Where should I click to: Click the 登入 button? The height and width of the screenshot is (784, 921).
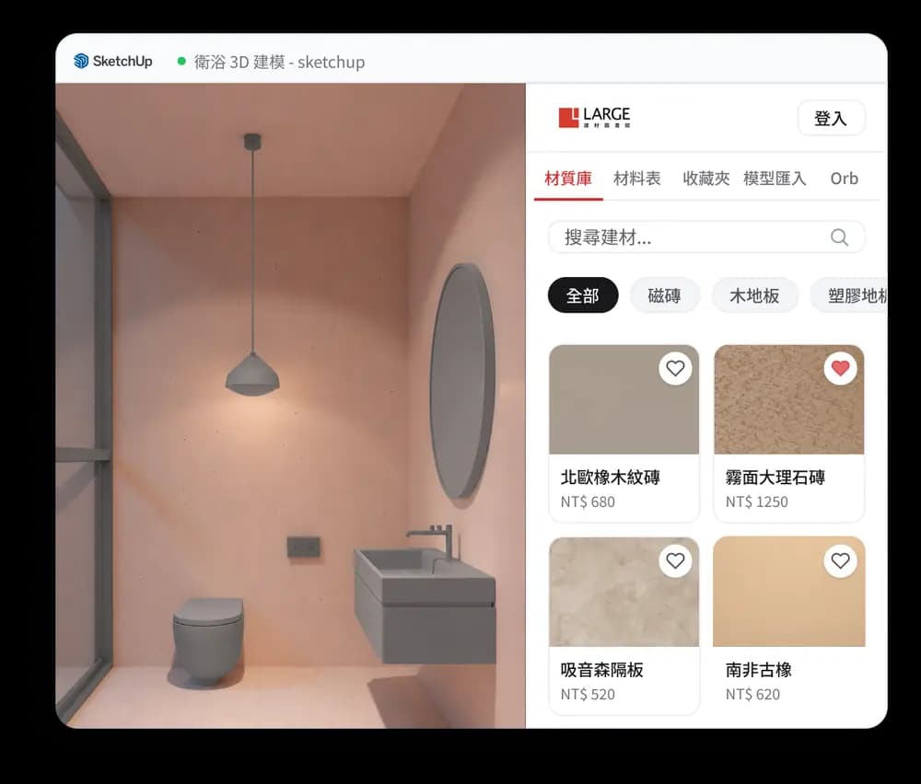tap(831, 118)
